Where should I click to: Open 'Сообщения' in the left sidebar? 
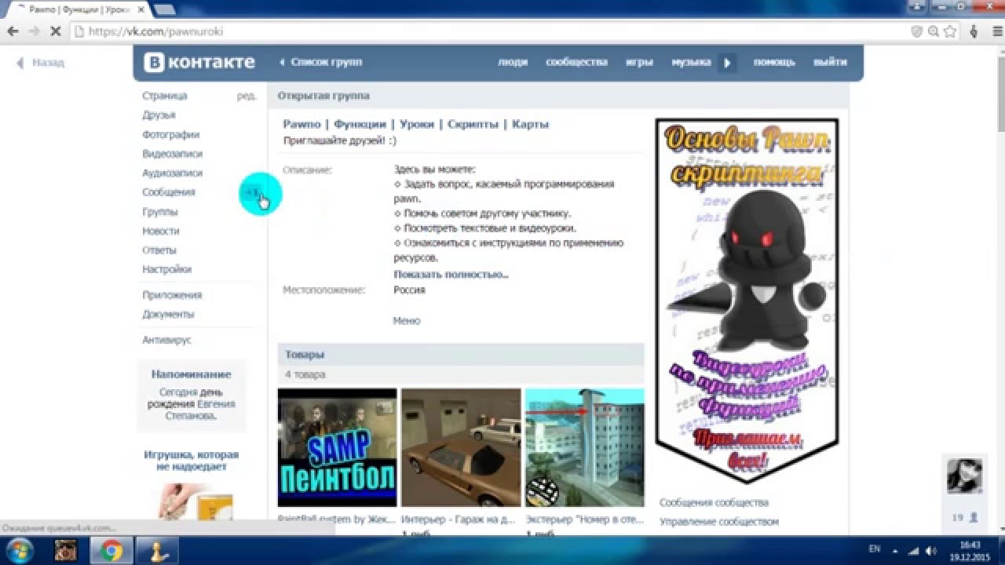[169, 192]
